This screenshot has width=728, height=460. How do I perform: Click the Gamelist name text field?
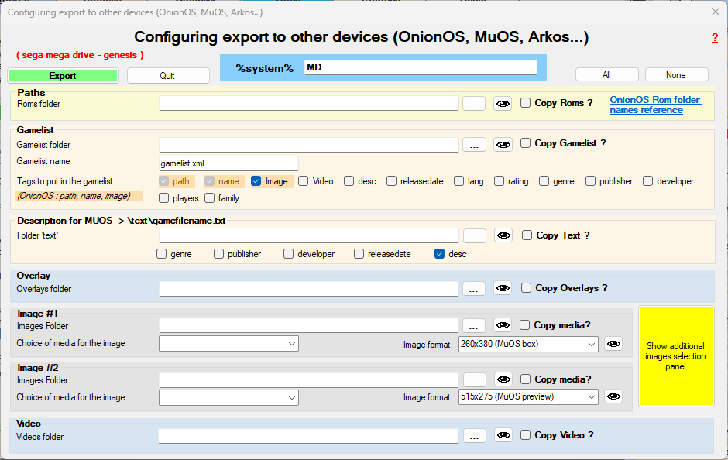[x=228, y=163]
